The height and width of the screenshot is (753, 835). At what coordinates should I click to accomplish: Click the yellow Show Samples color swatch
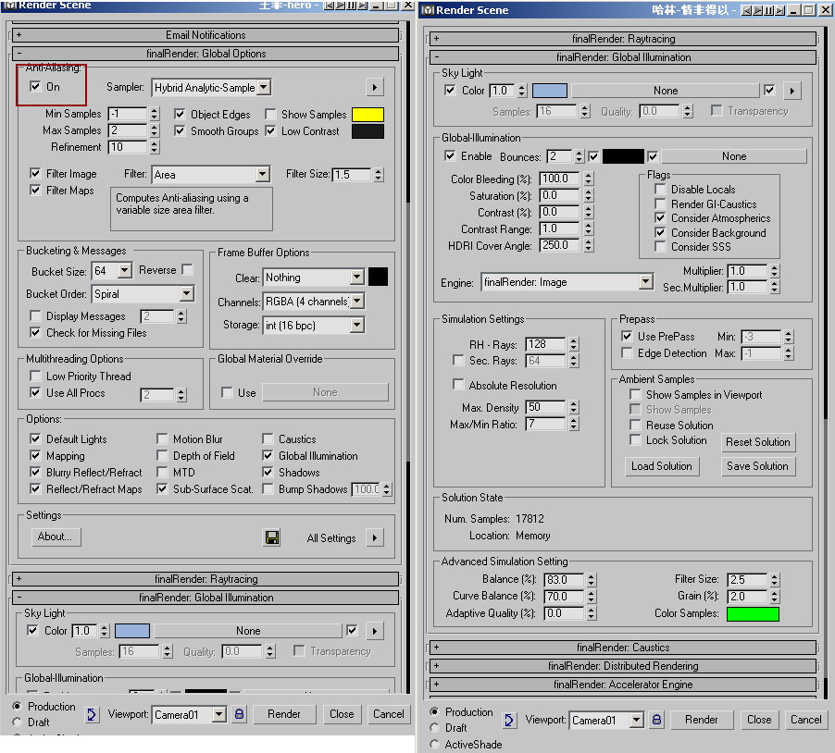(368, 115)
